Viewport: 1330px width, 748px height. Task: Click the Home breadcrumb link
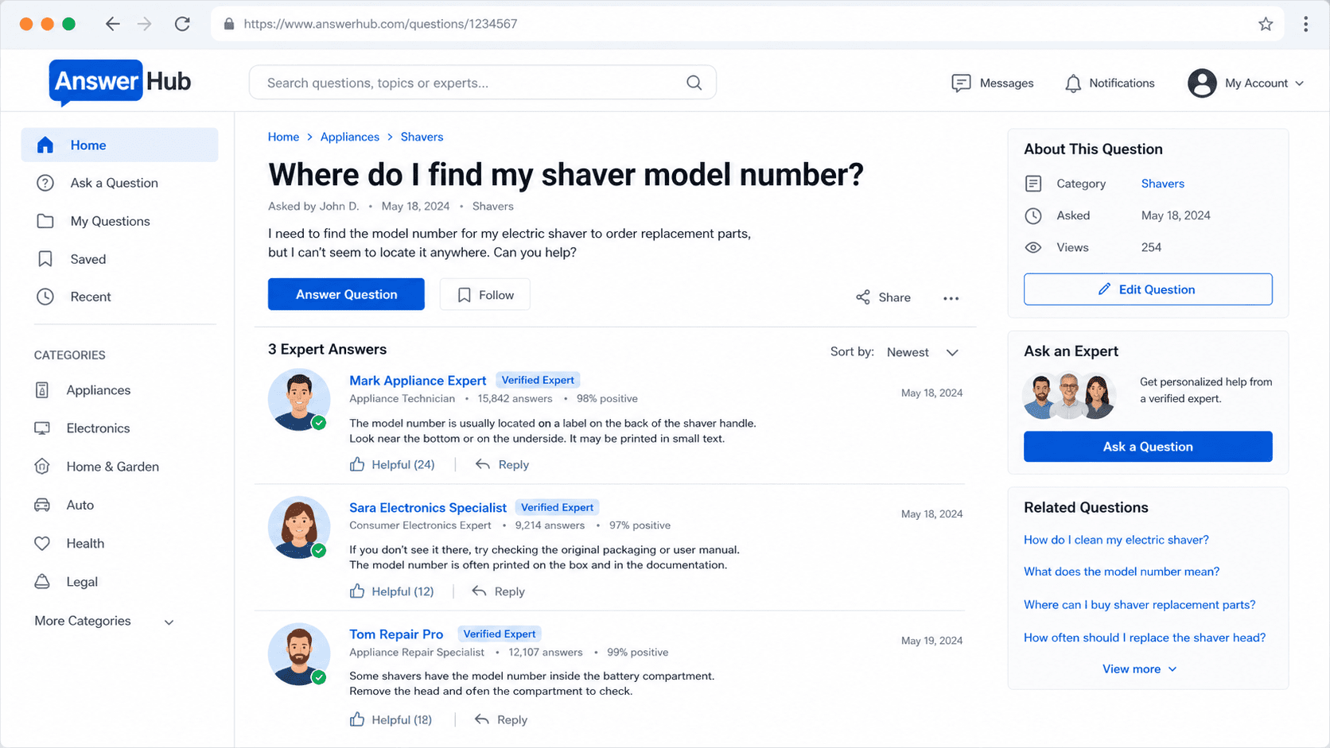tap(283, 137)
